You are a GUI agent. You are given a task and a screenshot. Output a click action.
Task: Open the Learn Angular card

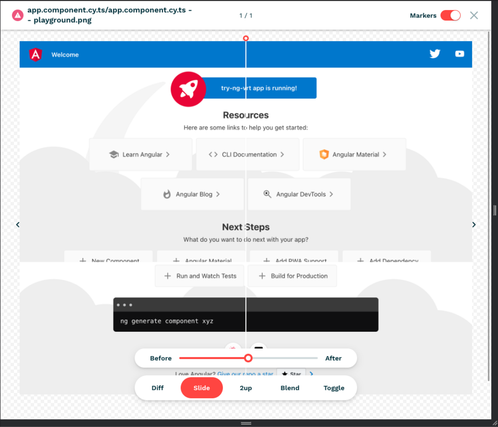coord(141,155)
